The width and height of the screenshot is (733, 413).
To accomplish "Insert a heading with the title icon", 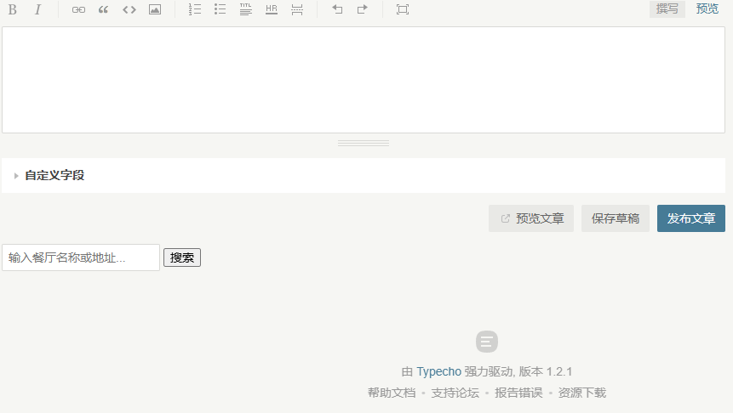I will 246,9.
